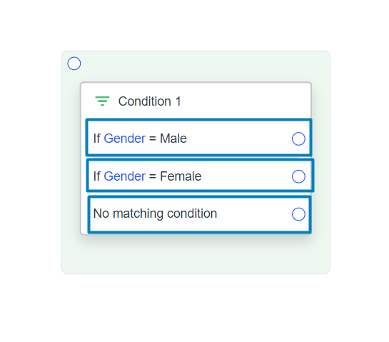Click empty green area below the condition card
The width and height of the screenshot is (389, 342).
point(196,254)
